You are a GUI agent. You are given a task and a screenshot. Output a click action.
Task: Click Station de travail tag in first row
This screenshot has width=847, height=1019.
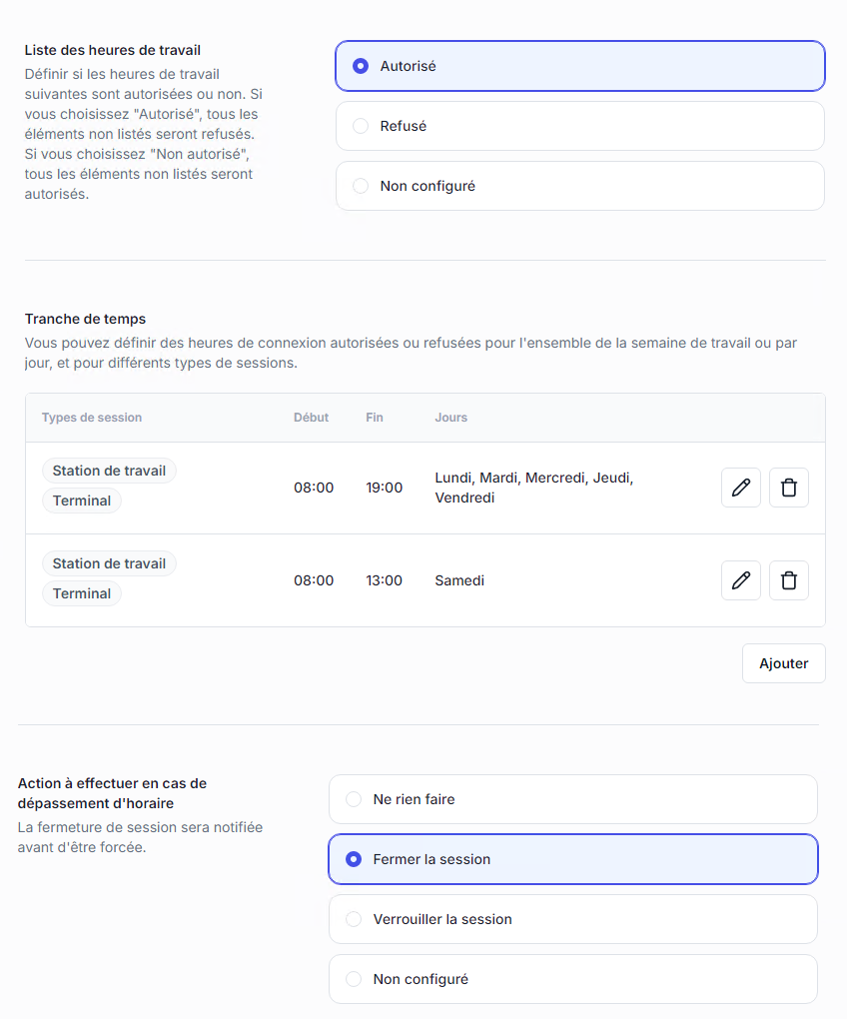pyautogui.click(x=109, y=471)
